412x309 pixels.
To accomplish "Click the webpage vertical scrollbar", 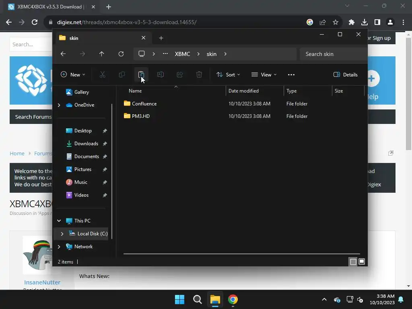I will click(x=408, y=93).
